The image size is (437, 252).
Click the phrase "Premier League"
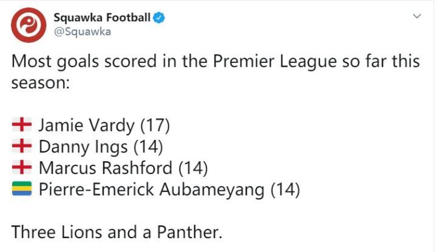point(245,62)
